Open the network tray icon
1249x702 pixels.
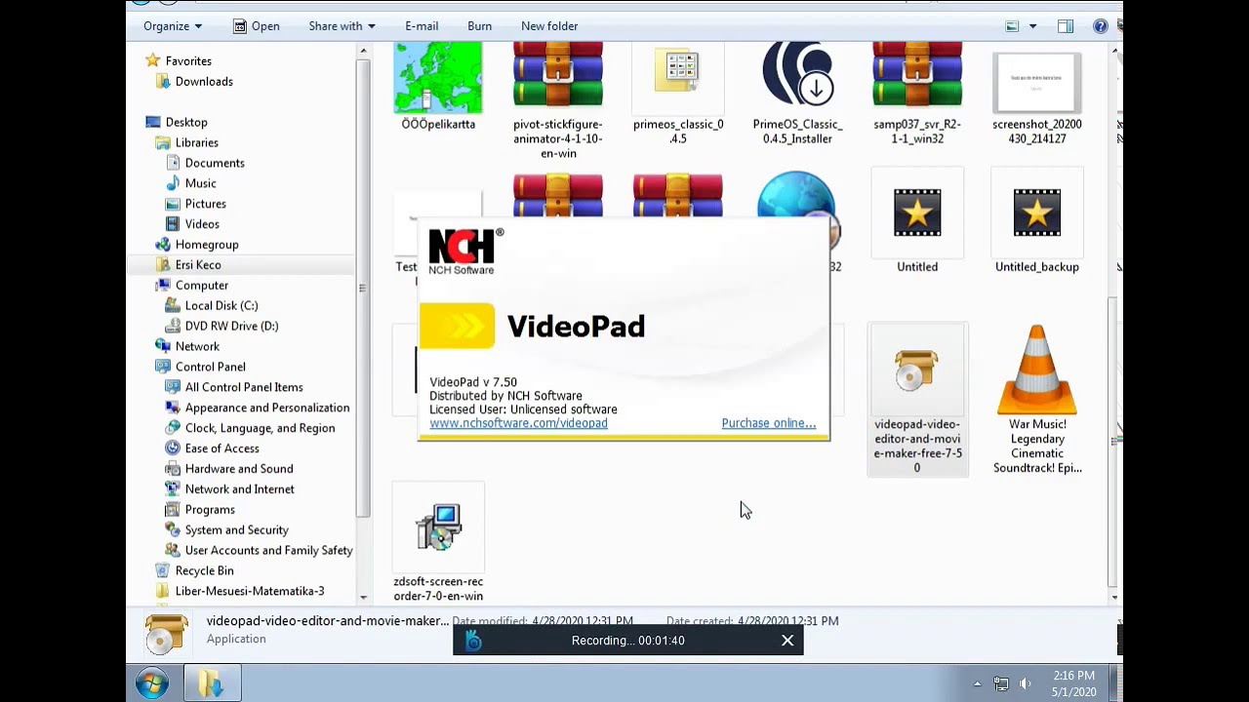pyautogui.click(x=1000, y=683)
